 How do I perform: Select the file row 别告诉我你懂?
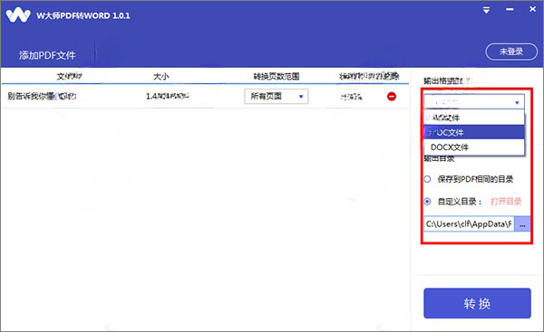point(205,96)
